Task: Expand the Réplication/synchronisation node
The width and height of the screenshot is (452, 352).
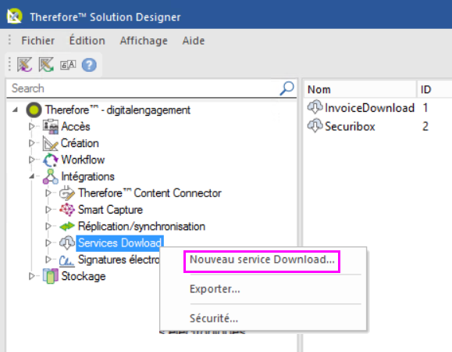Action: point(48,226)
